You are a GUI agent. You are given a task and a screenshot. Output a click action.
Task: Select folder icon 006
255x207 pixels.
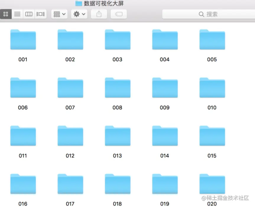coord(23,88)
